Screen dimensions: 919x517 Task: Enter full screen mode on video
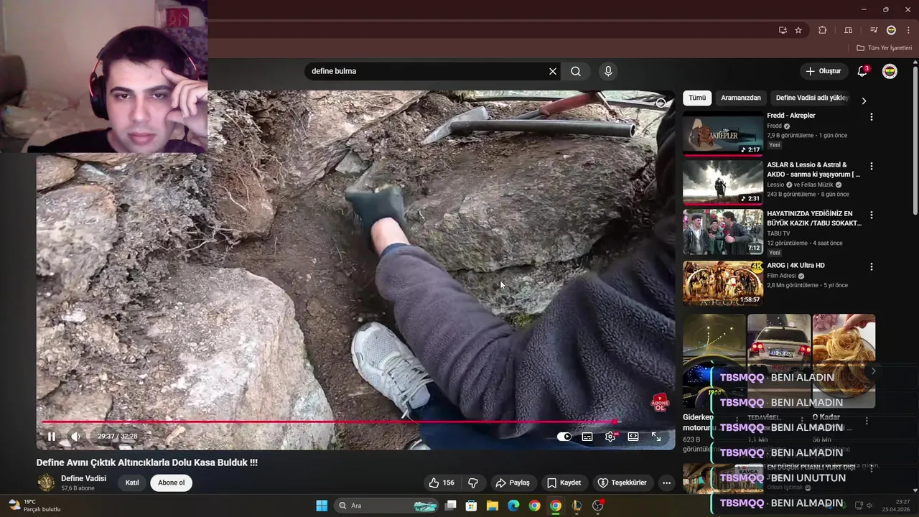(656, 436)
